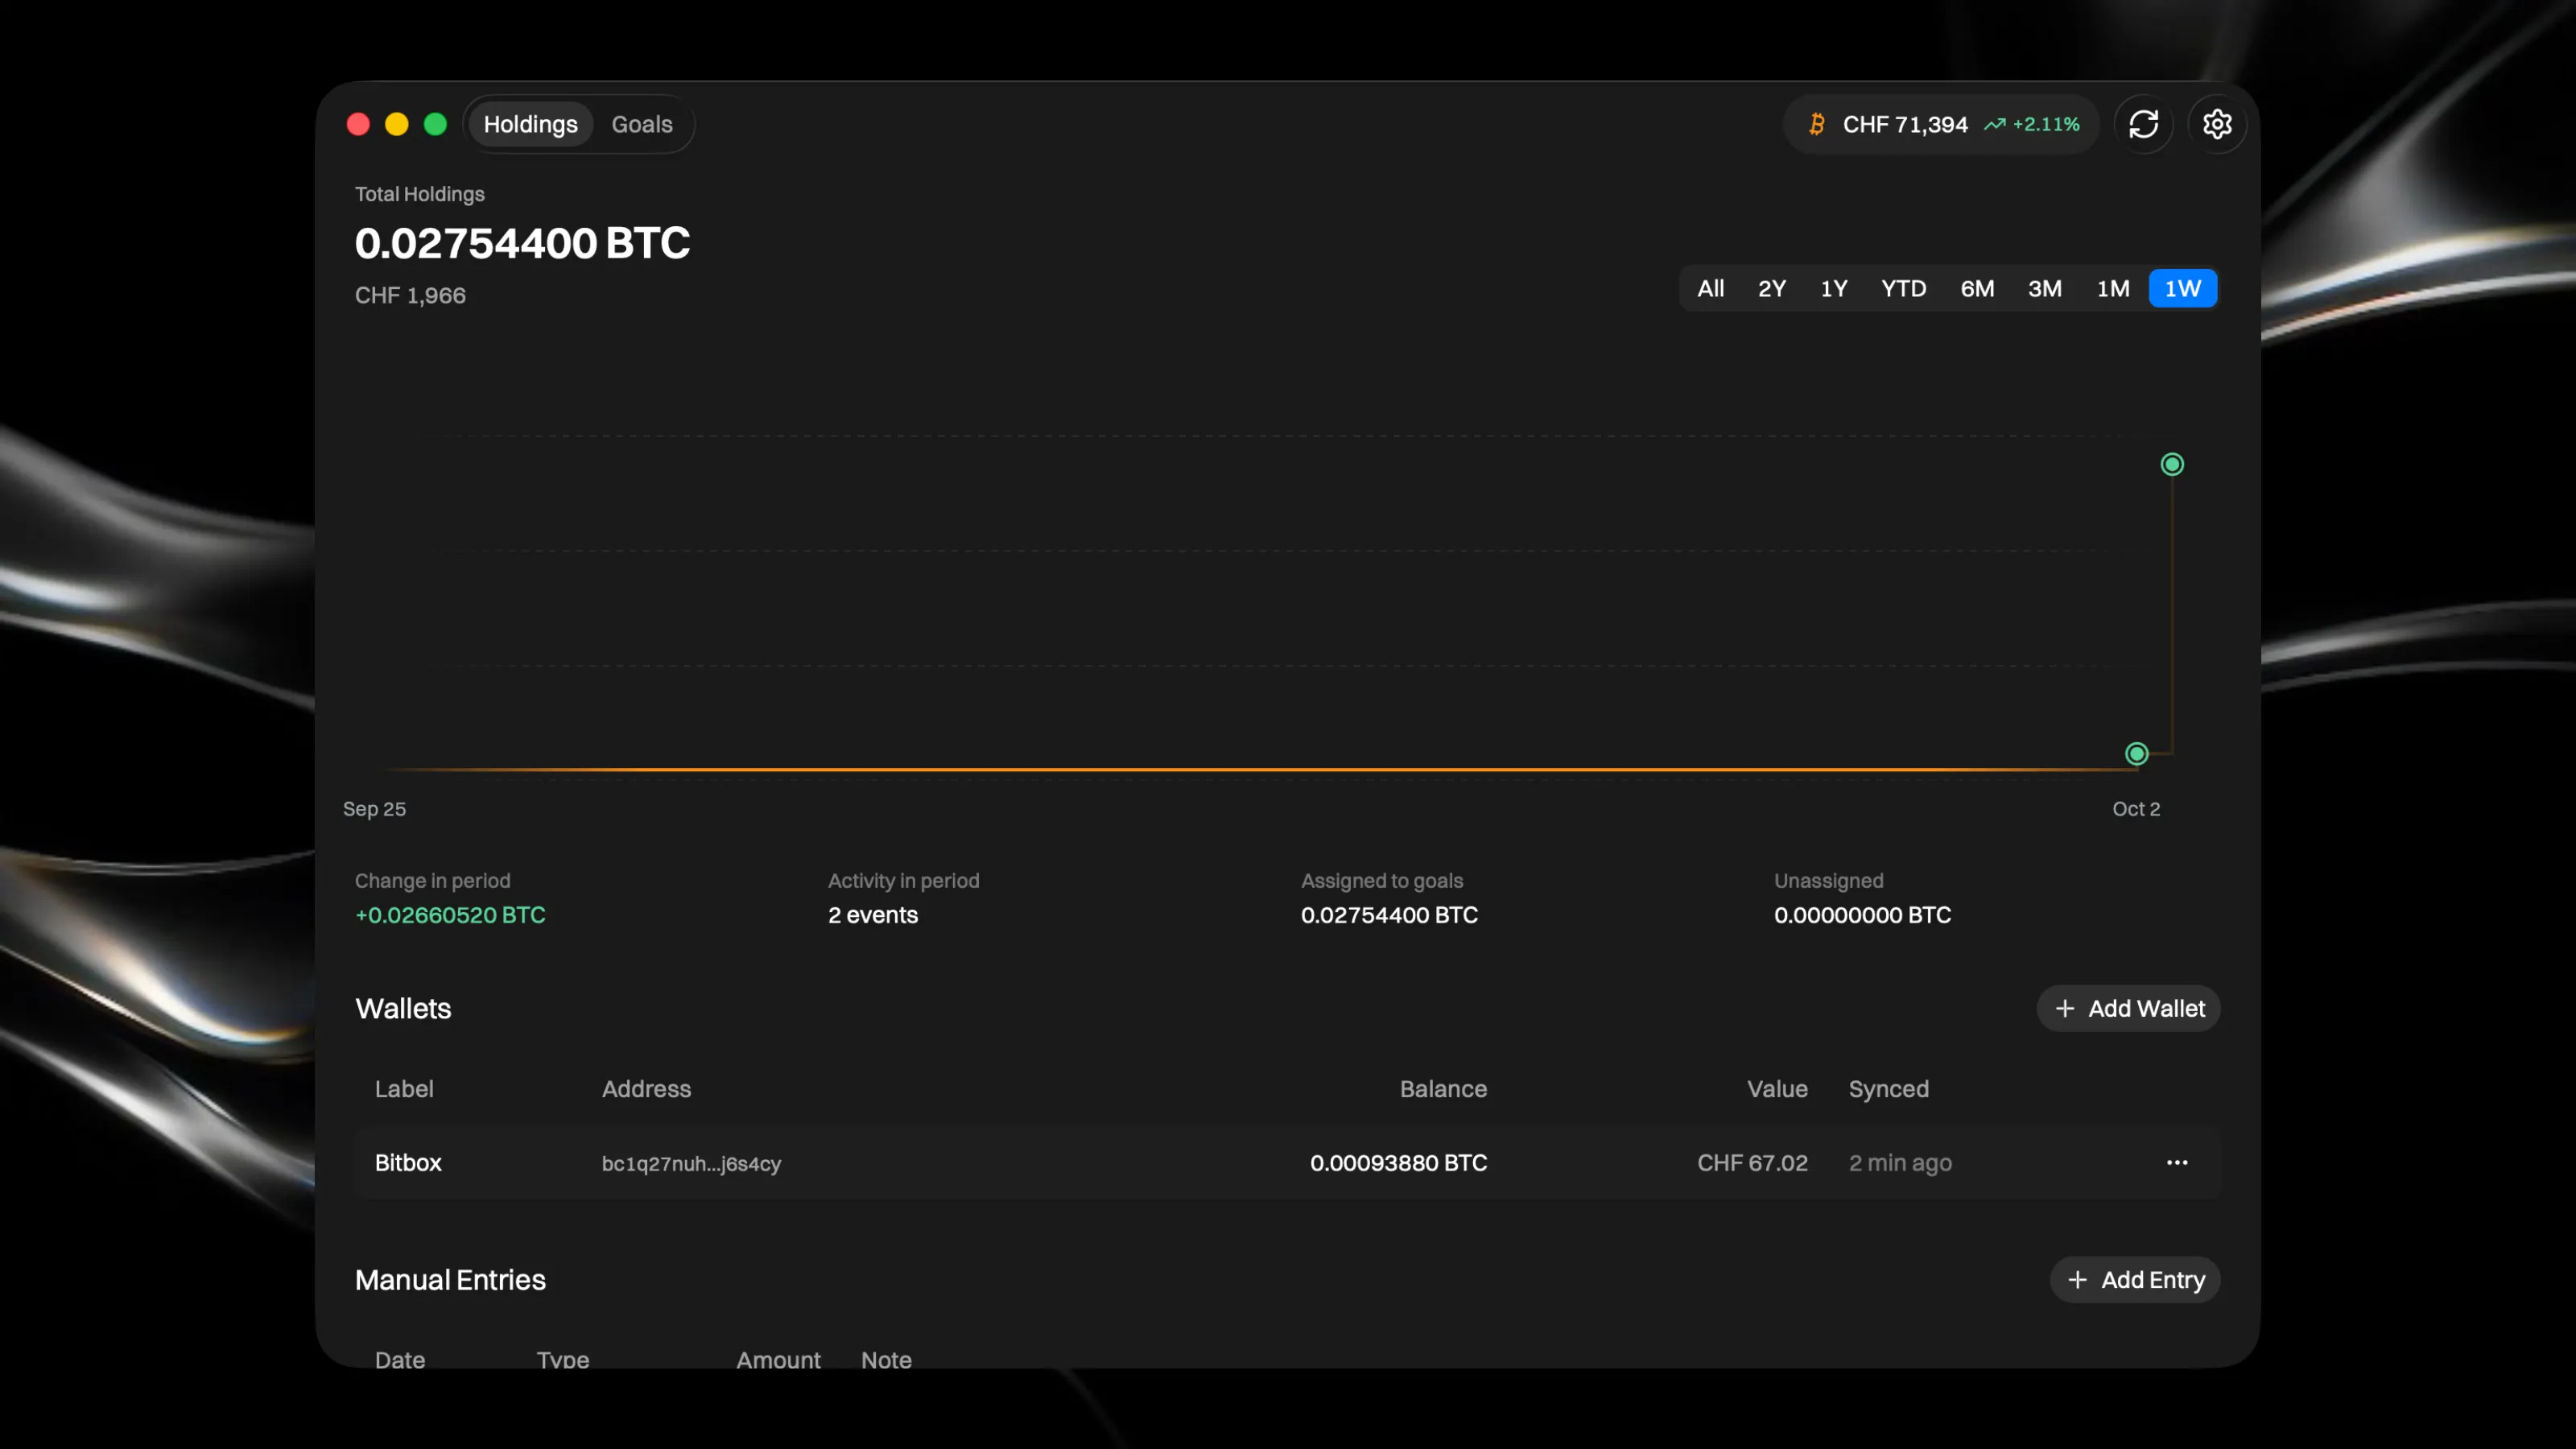Select the 3M time range
This screenshot has width=2576, height=1449.
point(2044,289)
